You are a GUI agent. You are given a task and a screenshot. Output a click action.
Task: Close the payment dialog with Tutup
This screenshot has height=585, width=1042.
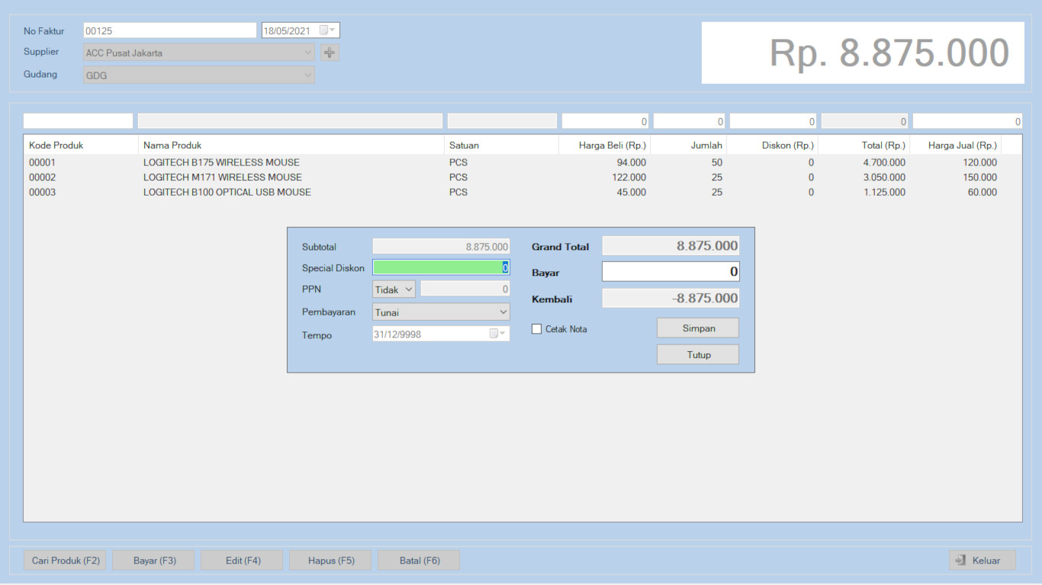(x=697, y=355)
